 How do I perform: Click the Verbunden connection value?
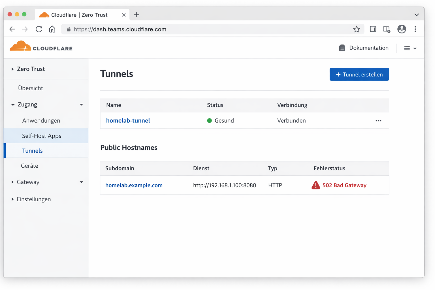(291, 121)
